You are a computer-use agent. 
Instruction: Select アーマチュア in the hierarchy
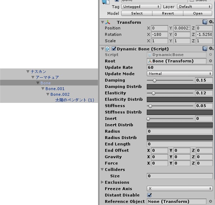[x=47, y=77]
